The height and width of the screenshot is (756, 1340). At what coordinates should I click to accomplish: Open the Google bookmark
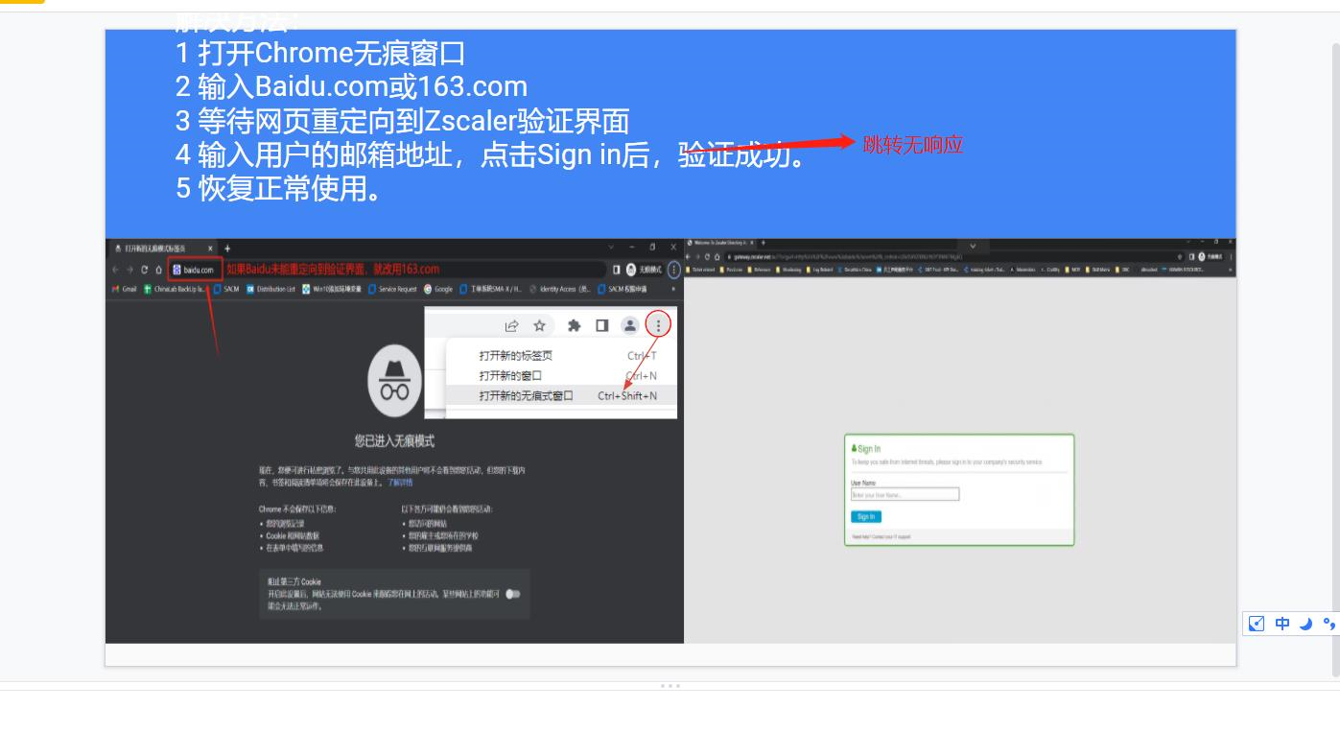[438, 289]
